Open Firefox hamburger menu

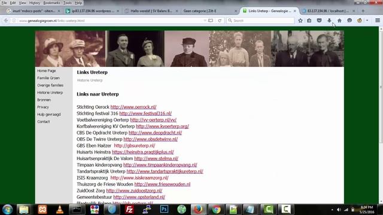click(378, 21)
